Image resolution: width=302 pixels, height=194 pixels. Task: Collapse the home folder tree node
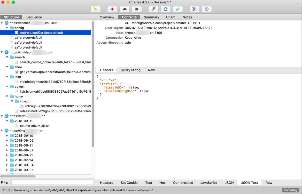7,96
